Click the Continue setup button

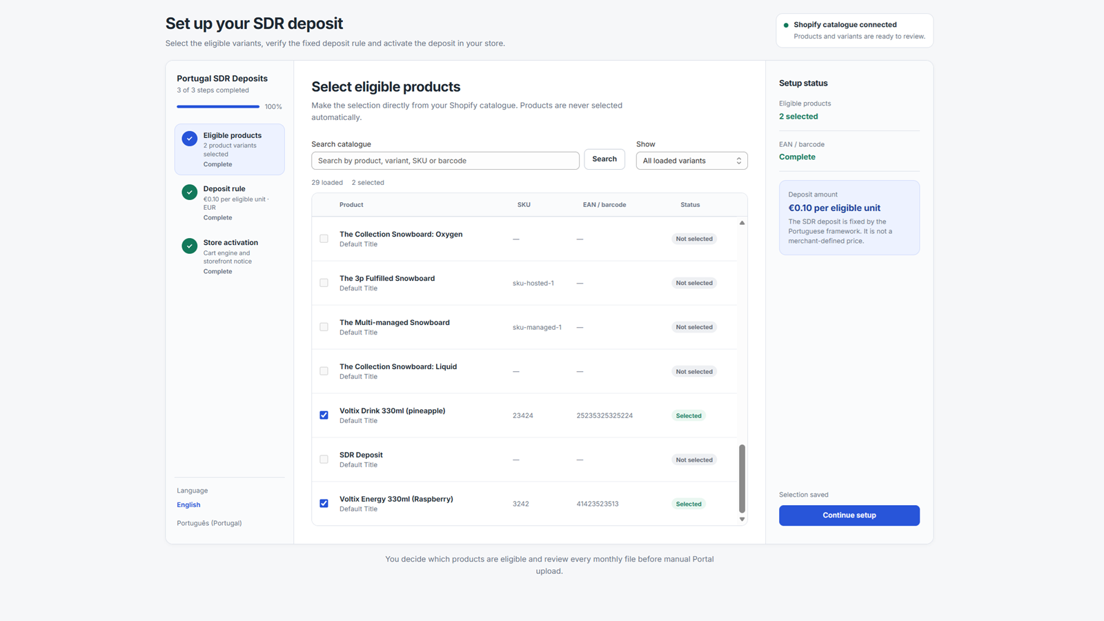coord(849,515)
